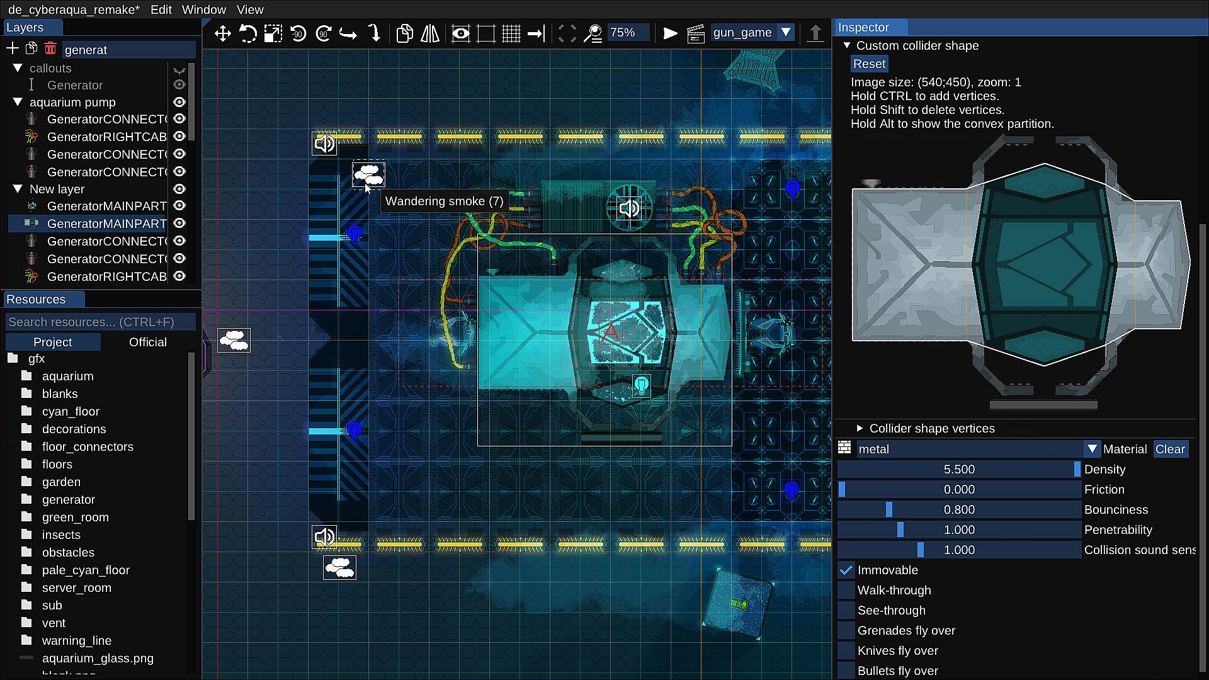Click the flip horizontally mirror icon

pyautogui.click(x=430, y=33)
